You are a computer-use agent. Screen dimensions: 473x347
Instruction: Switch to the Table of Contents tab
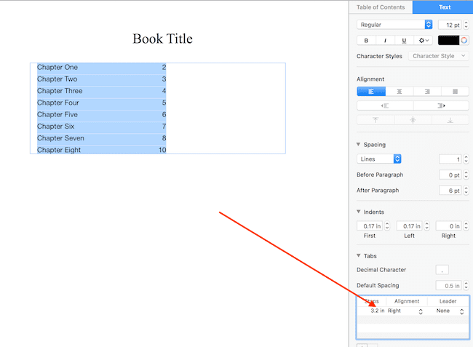[381, 7]
